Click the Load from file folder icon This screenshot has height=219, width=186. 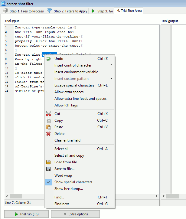48,162
